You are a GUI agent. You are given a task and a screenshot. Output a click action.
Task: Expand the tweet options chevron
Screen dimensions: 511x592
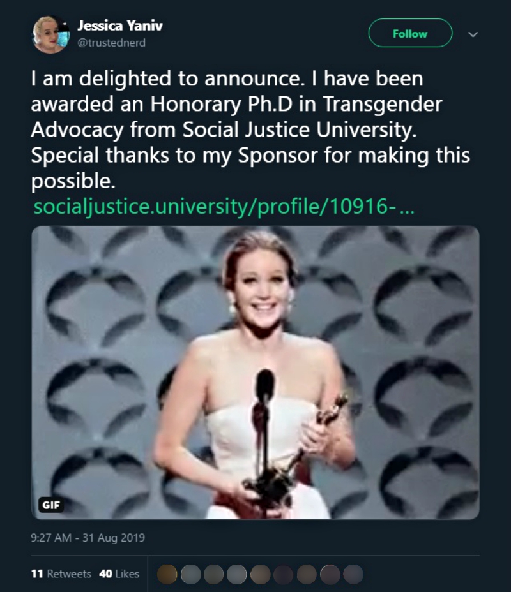click(473, 34)
